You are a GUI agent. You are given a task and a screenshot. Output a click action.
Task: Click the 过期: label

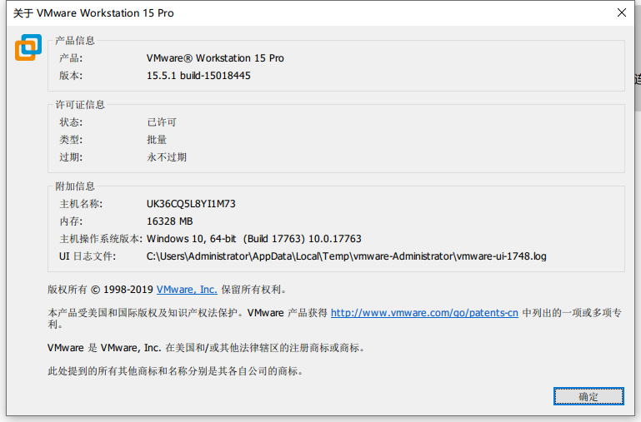tap(71, 157)
